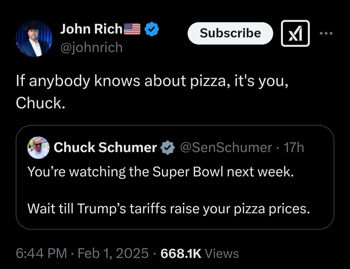Open quoted post's "watching the Super Bowl" line
The height and width of the screenshot is (269, 350).
(x=160, y=172)
